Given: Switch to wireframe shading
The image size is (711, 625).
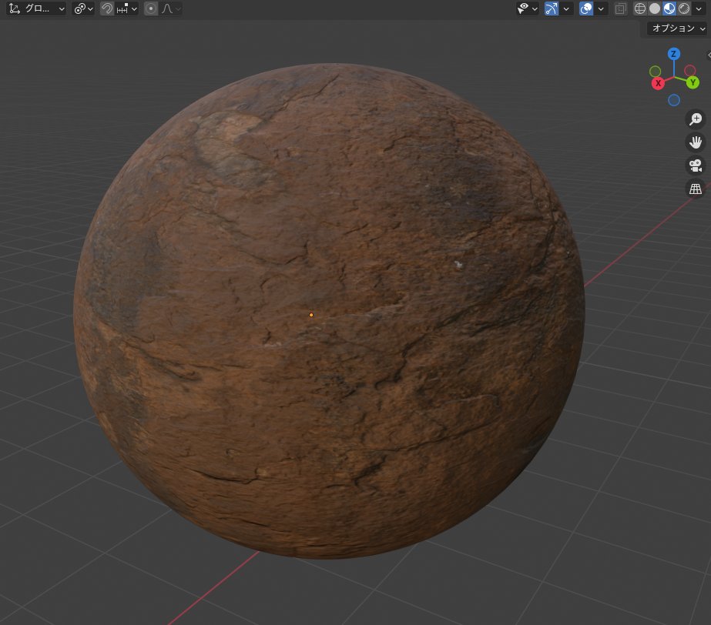Looking at the screenshot, I should pyautogui.click(x=640, y=8).
